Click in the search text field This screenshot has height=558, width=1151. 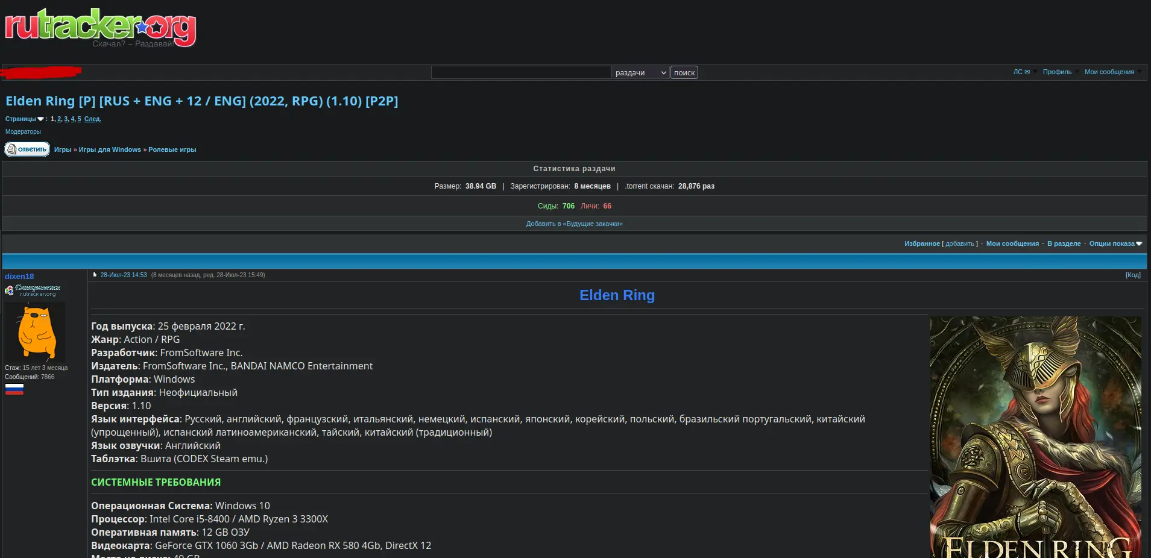pos(522,72)
